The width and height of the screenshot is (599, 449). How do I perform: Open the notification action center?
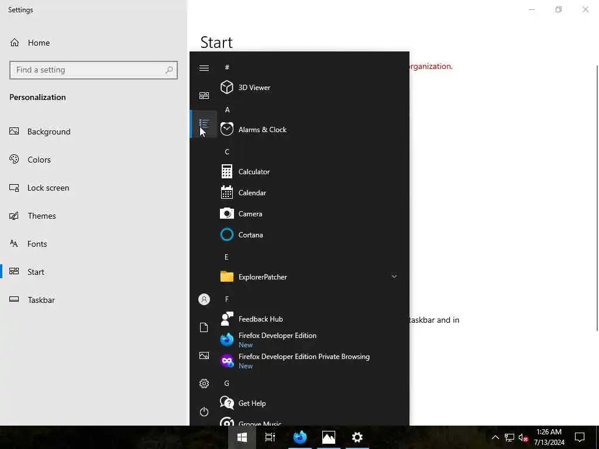pos(580,437)
